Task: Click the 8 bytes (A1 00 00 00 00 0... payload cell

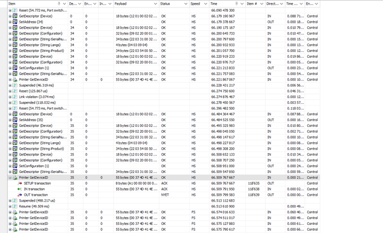Action: pyautogui.click(x=136, y=183)
